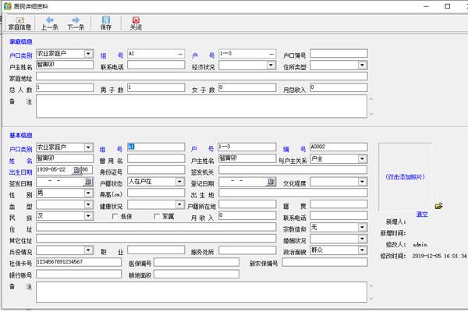Close the form with 关闭 icon
Image resolution: width=468 pixels, height=312 pixels.
136,24
